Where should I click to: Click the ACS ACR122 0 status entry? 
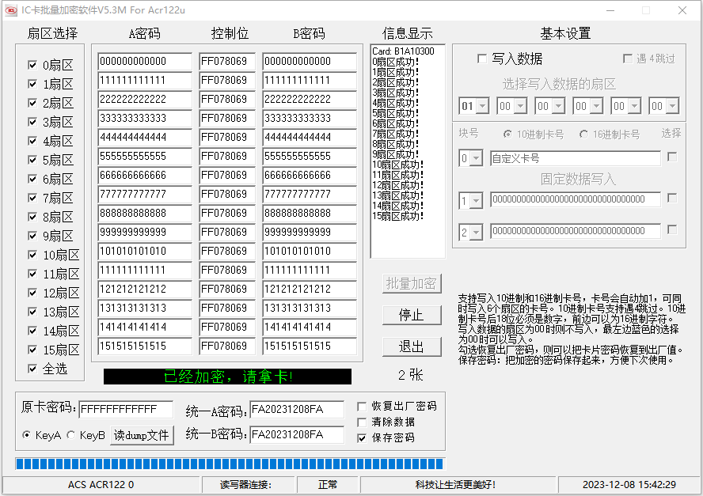point(101,485)
